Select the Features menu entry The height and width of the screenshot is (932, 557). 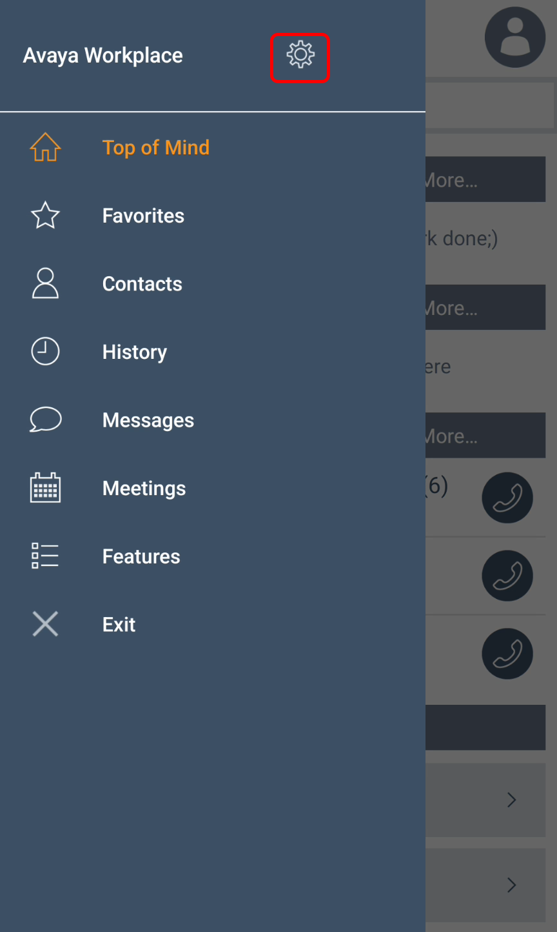click(141, 556)
